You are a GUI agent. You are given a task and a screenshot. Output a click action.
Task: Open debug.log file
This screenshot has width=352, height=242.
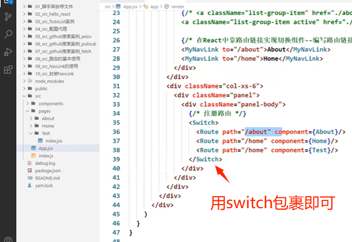(x=45, y=163)
